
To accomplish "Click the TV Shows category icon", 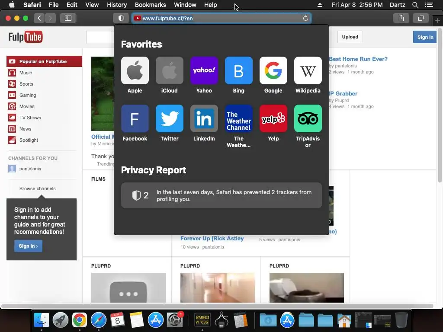I will tap(12, 118).
